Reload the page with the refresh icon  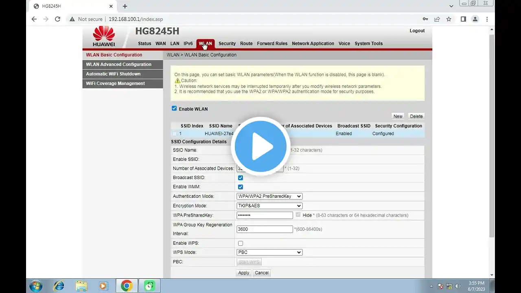(58, 19)
